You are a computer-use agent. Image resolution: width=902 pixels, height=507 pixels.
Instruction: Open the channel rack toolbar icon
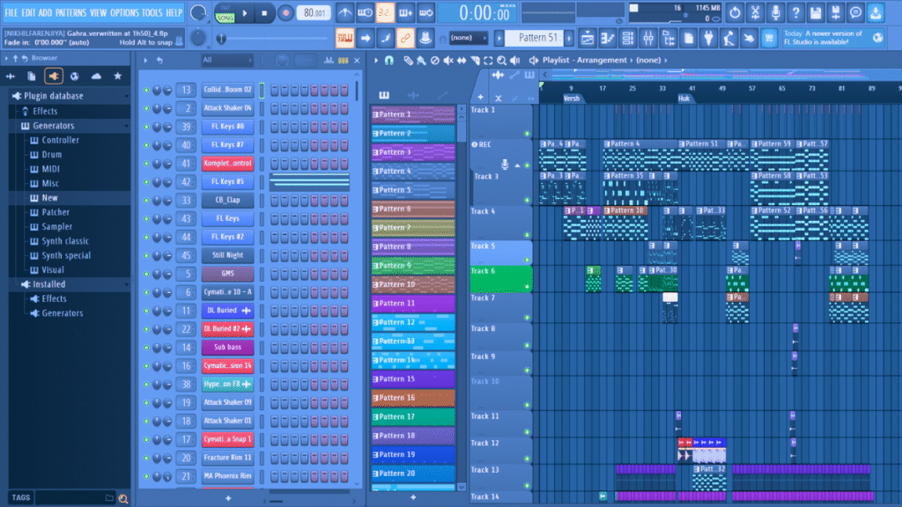tap(627, 39)
